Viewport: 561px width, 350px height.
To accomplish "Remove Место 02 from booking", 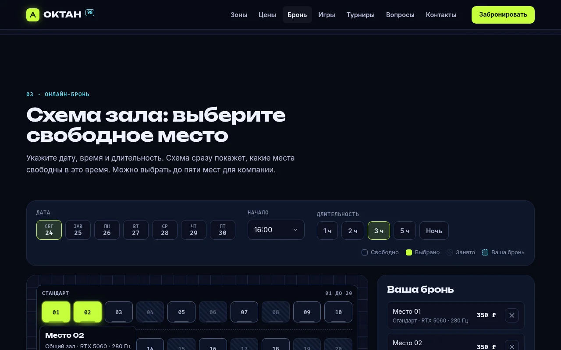I will click(512, 345).
